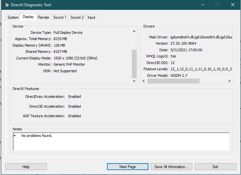
Task: Click the HDR 'Not Supported' value
Action: tap(65, 71)
